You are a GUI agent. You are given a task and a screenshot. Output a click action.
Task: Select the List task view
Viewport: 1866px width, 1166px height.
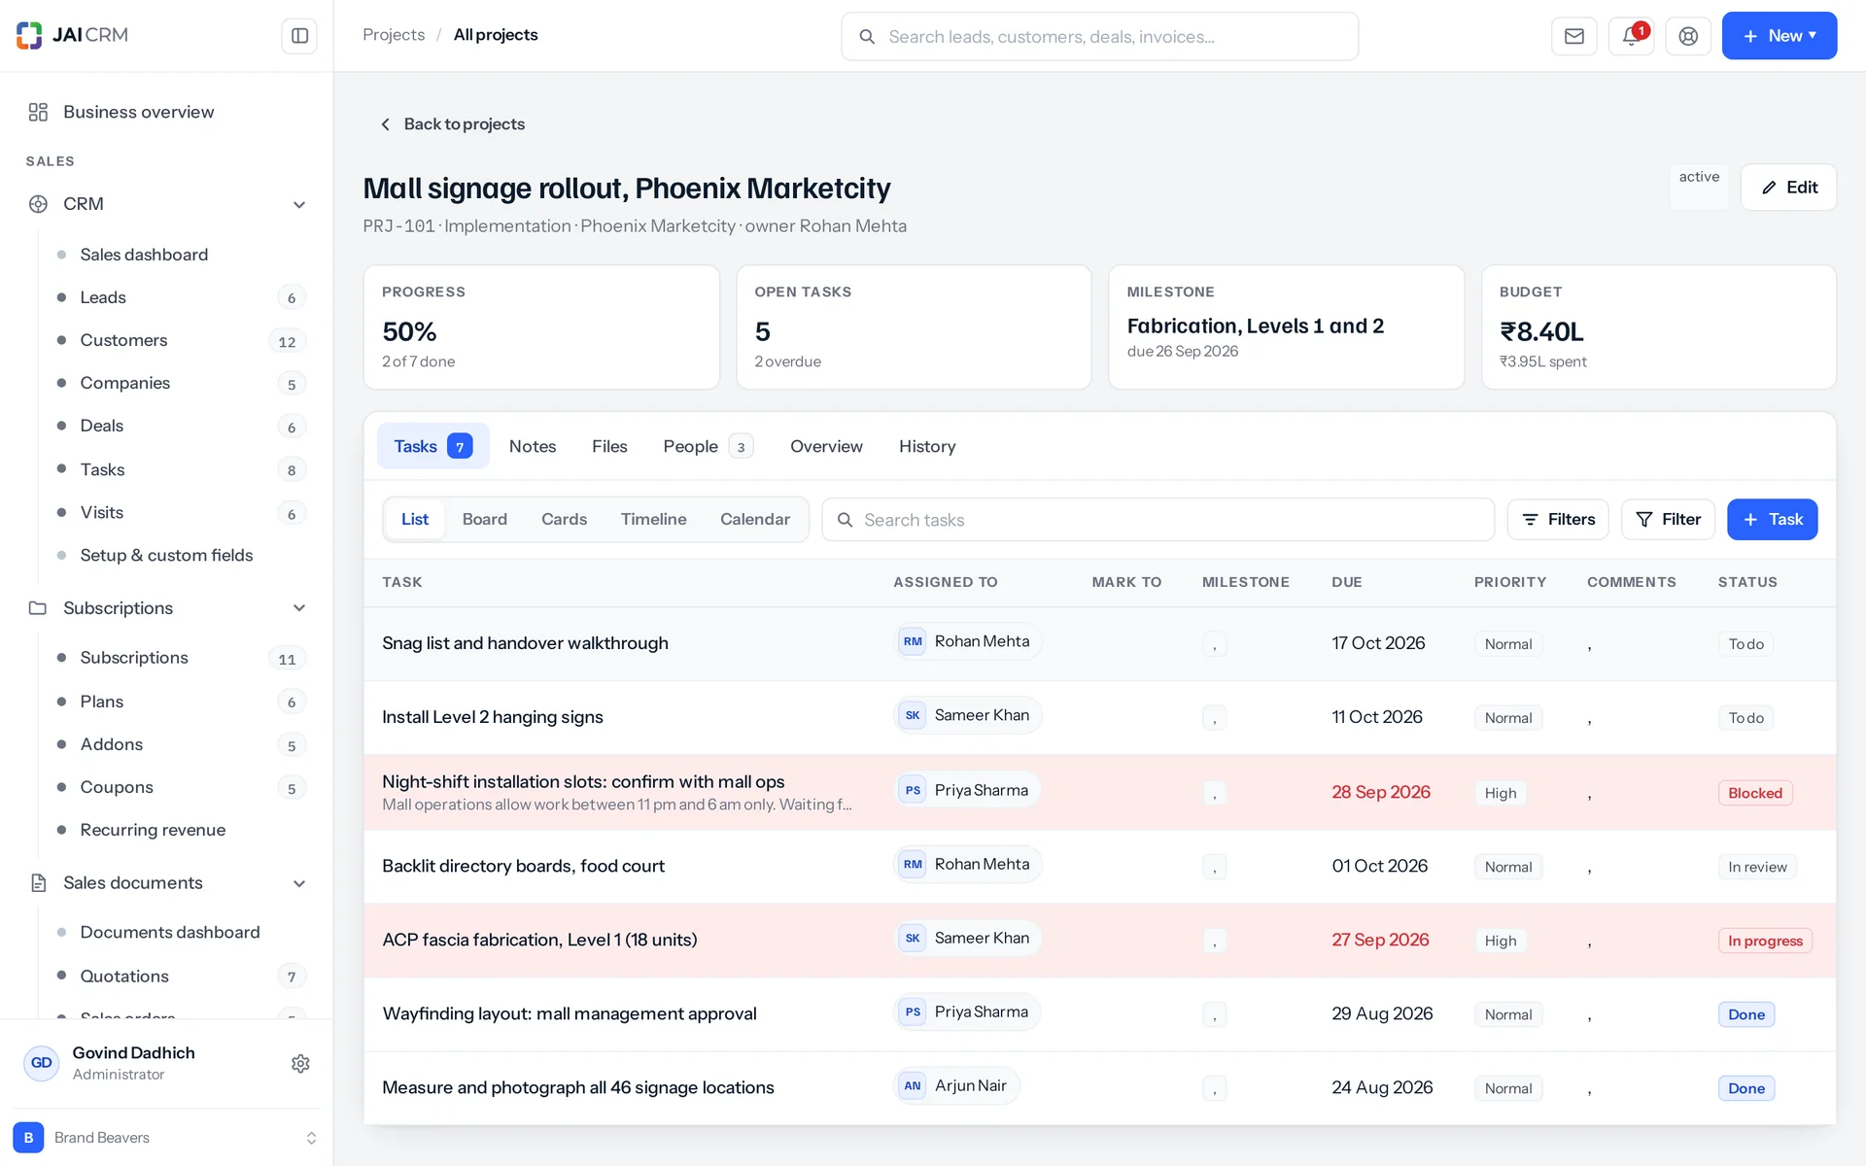pos(415,520)
